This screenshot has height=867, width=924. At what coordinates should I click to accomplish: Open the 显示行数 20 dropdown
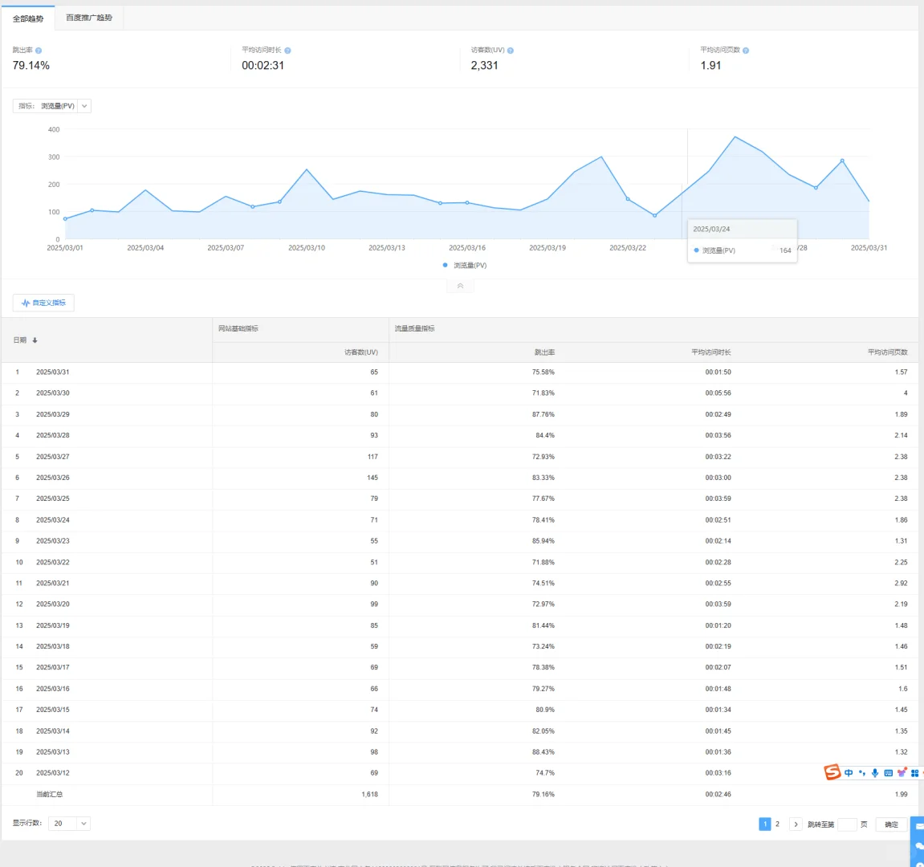pos(69,824)
